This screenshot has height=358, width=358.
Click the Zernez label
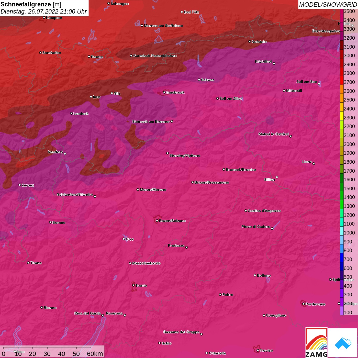click(28, 185)
